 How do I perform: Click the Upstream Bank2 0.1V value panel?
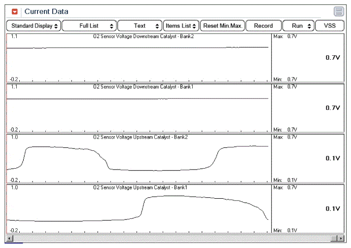[308, 158]
